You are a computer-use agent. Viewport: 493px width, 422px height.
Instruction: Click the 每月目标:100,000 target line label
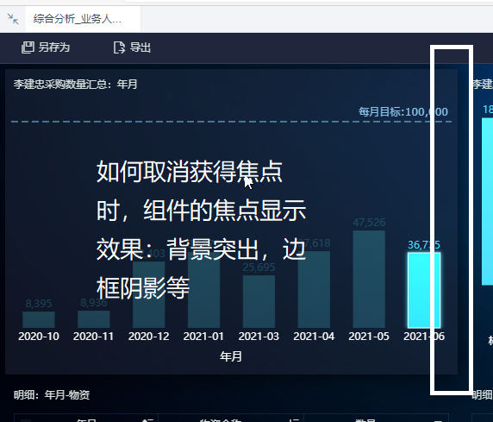pyautogui.click(x=403, y=112)
